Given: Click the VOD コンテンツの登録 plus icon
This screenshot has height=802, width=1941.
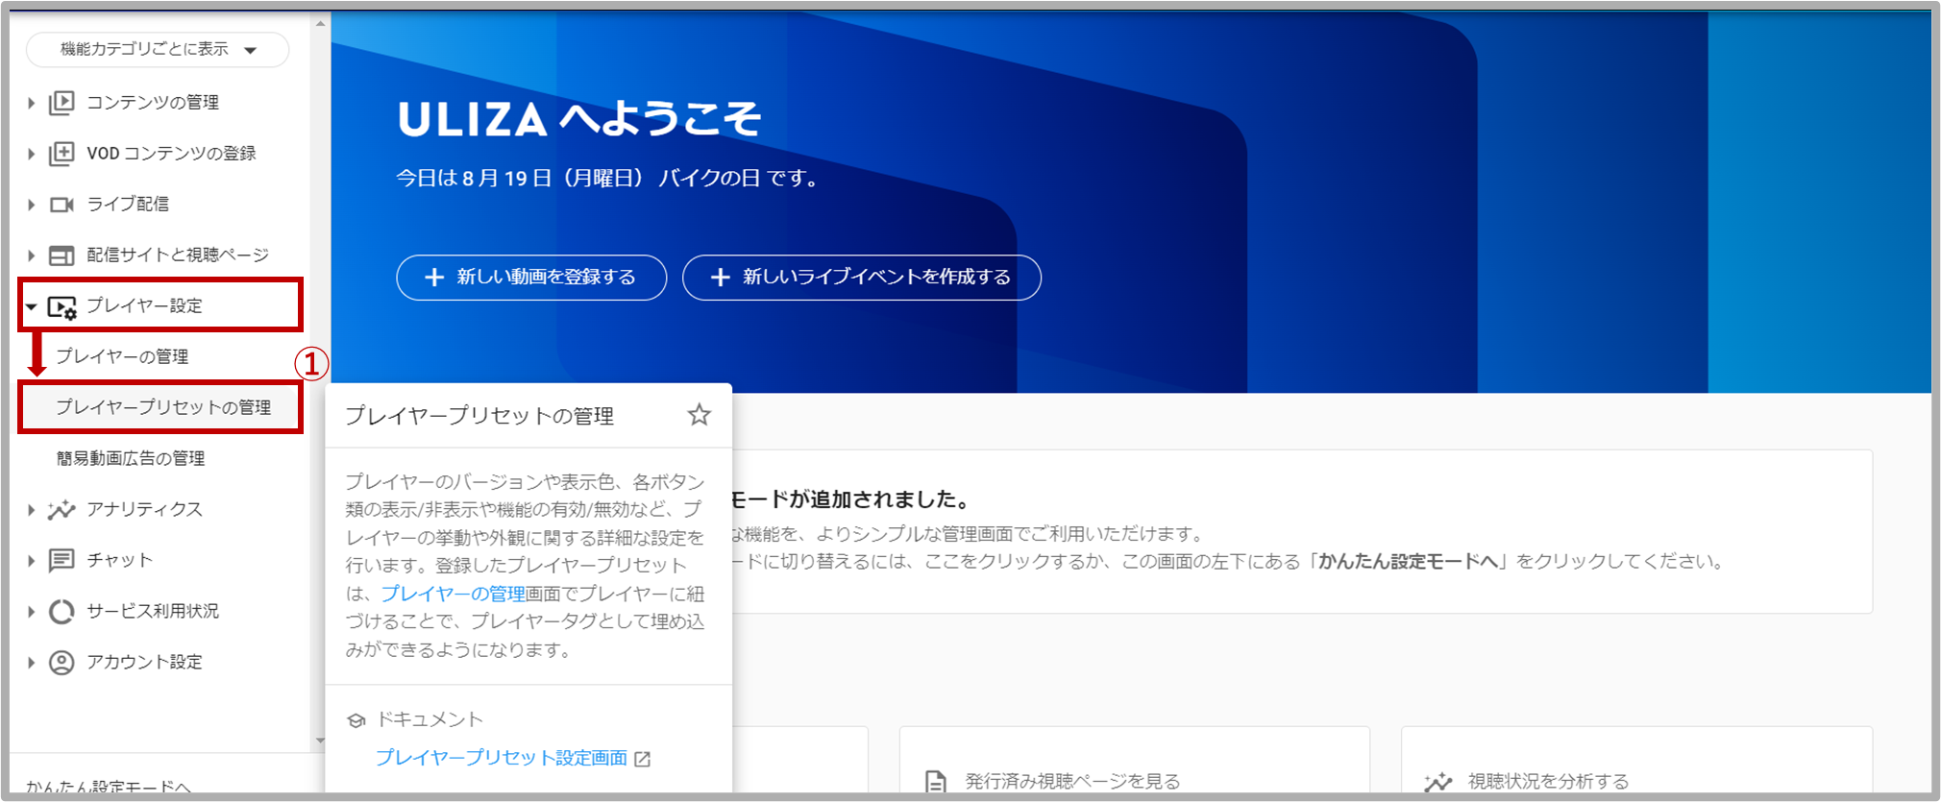Looking at the screenshot, I should 61,153.
